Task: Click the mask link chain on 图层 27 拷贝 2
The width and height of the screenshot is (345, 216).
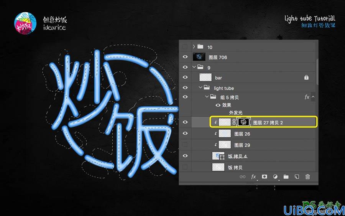Action: pos(234,122)
